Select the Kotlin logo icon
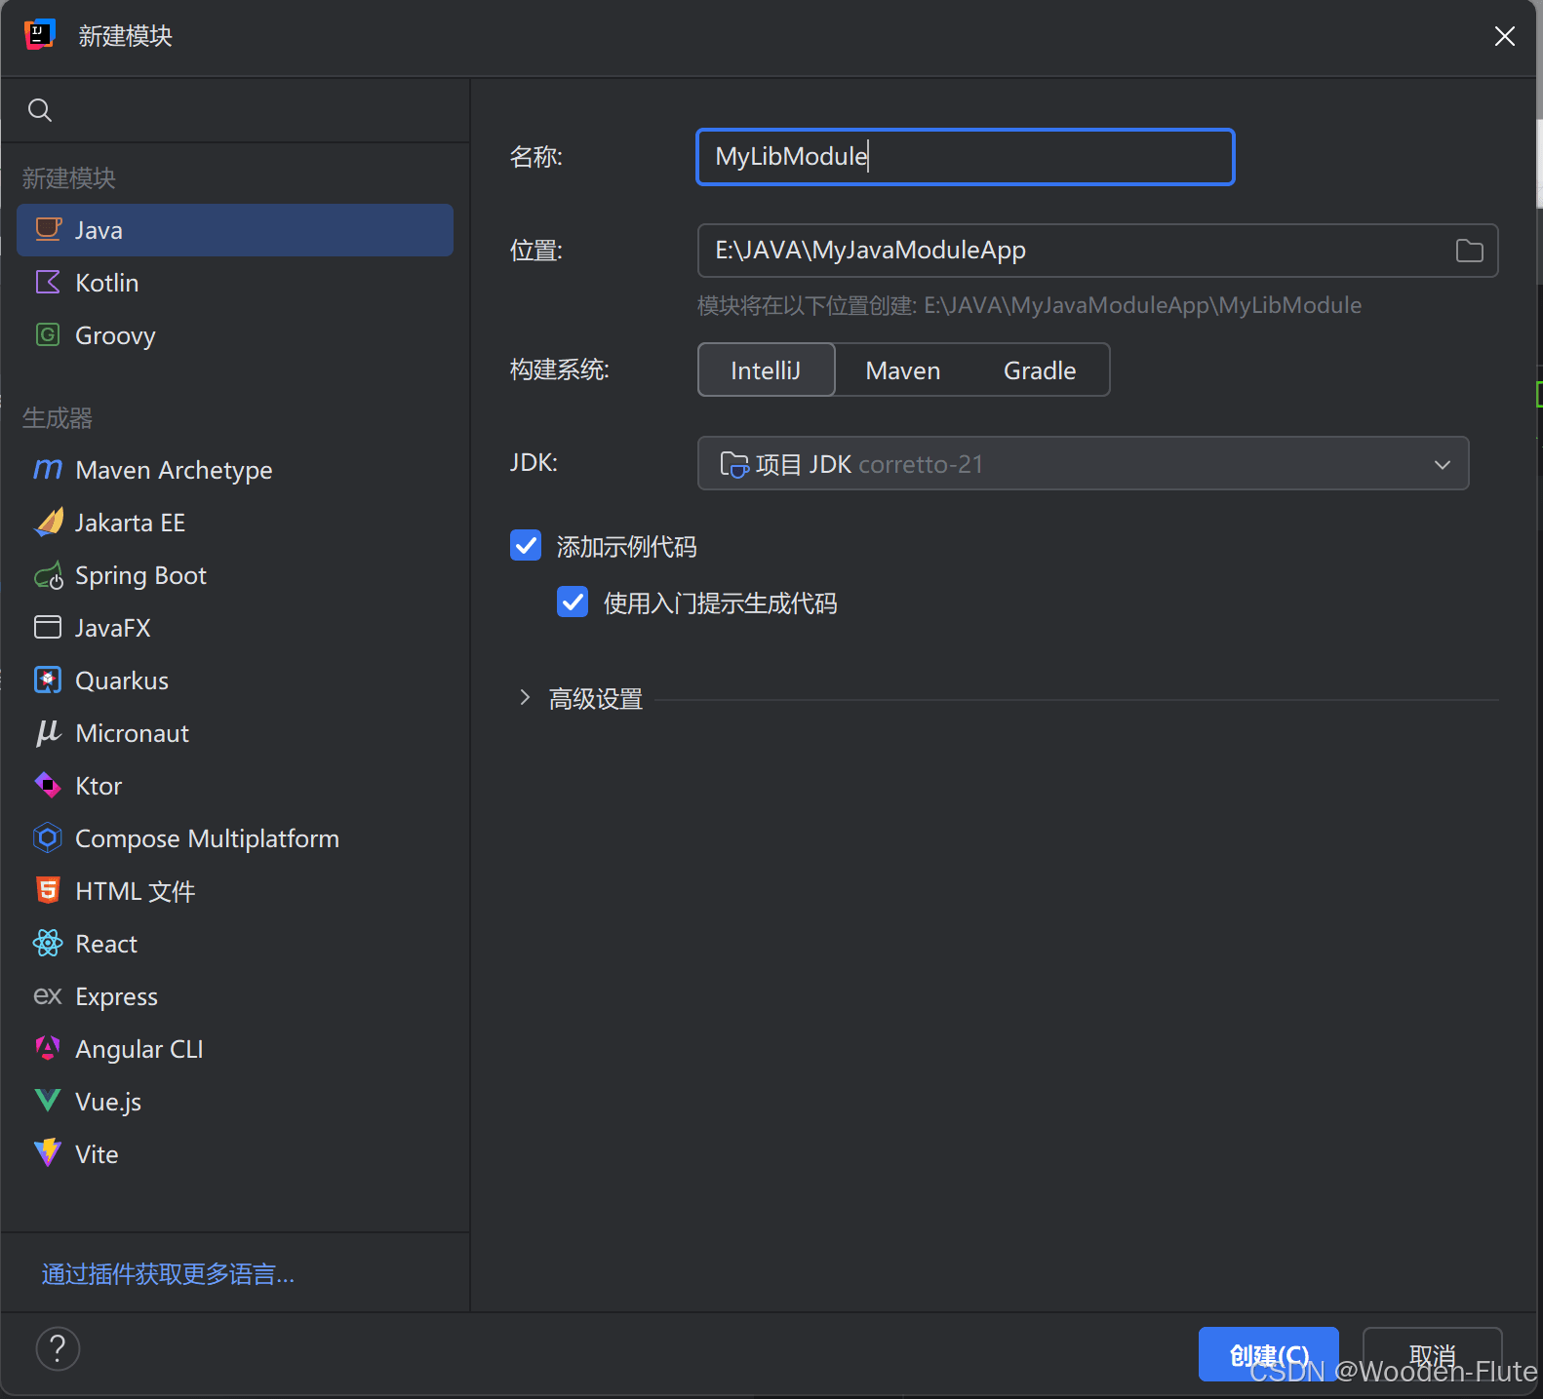The width and height of the screenshot is (1543, 1399). click(x=48, y=282)
